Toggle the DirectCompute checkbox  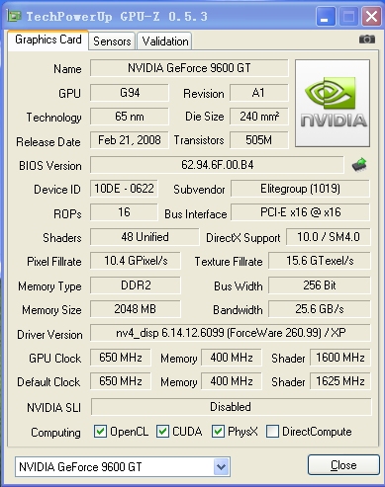(x=272, y=431)
